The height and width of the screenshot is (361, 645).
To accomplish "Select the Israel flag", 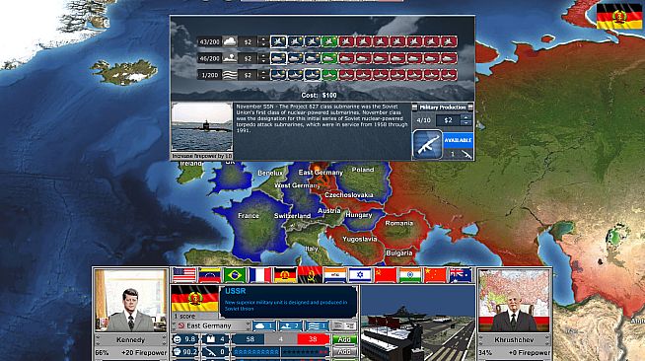I will (360, 275).
